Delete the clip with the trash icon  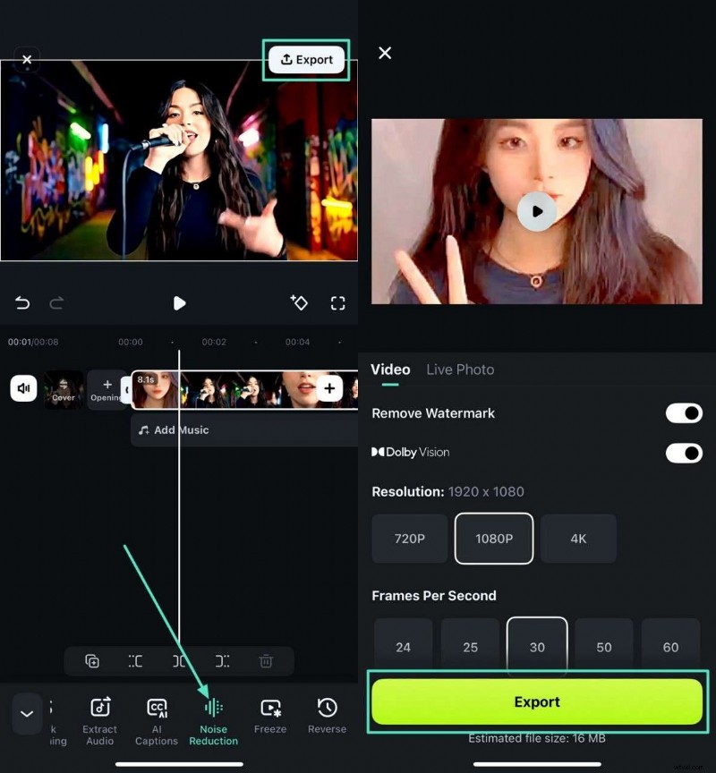pyautogui.click(x=266, y=661)
